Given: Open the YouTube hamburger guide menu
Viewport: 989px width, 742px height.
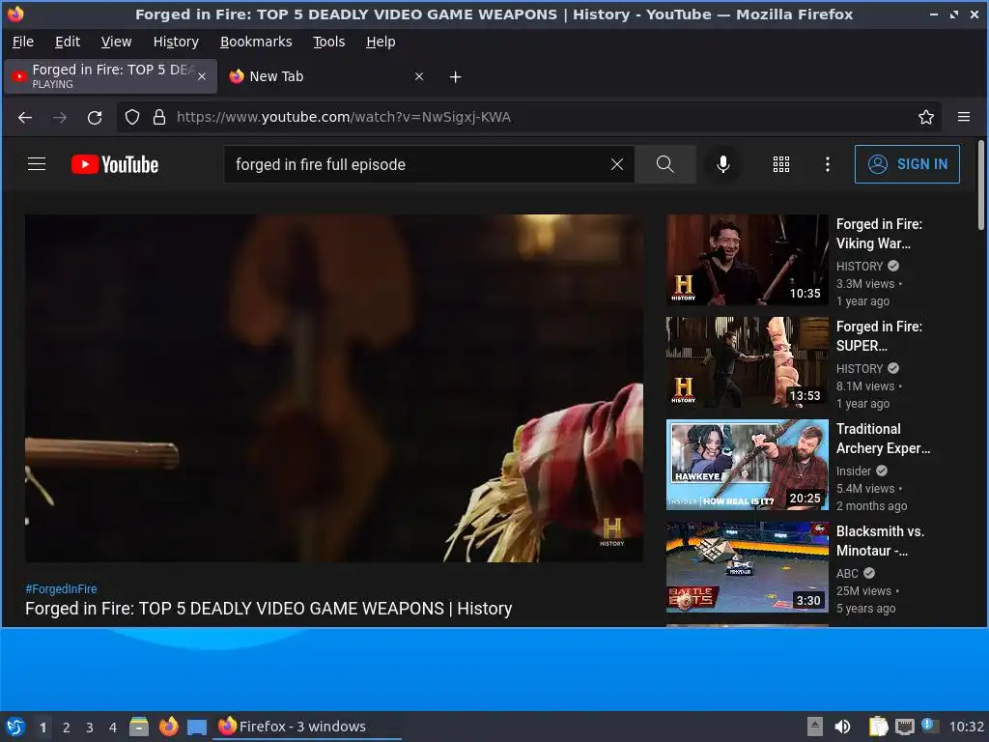Looking at the screenshot, I should [37, 164].
